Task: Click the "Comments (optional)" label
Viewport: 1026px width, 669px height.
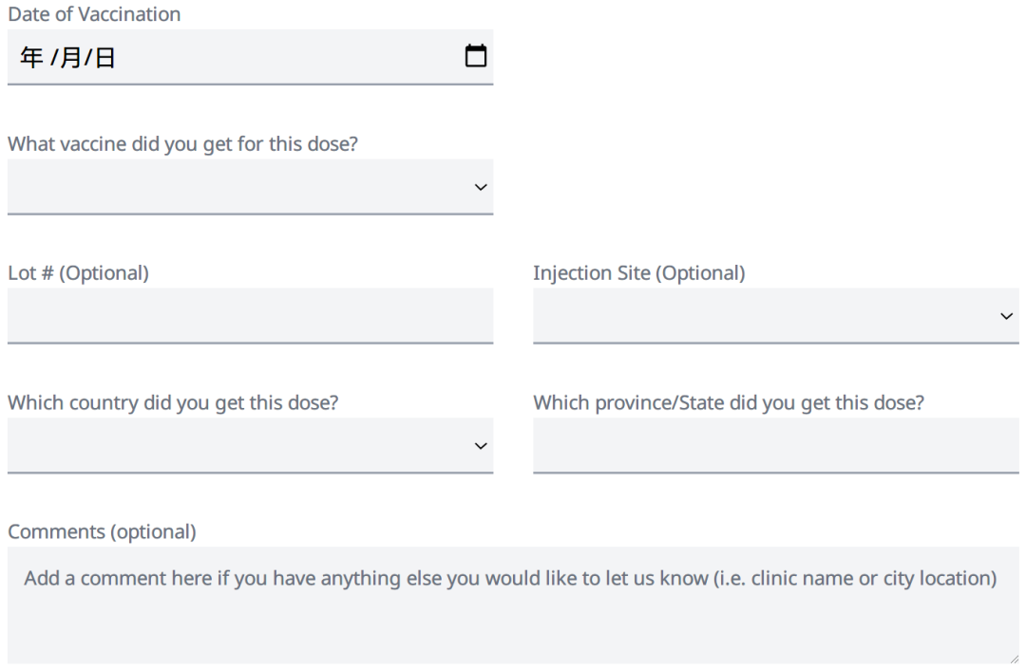Action: point(102,531)
